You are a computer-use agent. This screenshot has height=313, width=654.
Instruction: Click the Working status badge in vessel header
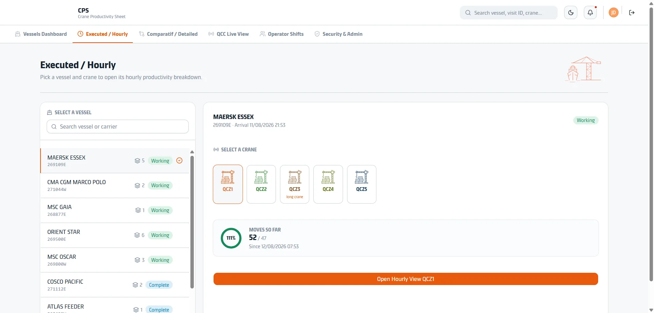click(586, 120)
